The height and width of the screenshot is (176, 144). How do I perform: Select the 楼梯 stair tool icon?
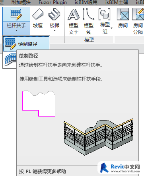(x=54, y=14)
